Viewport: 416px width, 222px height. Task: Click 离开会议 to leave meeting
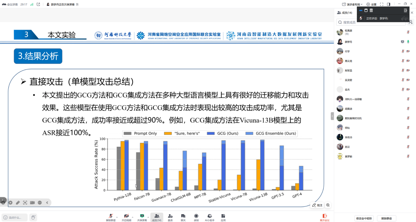325,217
